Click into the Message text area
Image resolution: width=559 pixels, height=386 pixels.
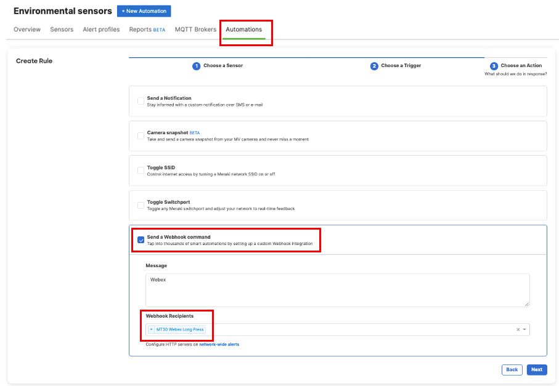[x=337, y=289]
